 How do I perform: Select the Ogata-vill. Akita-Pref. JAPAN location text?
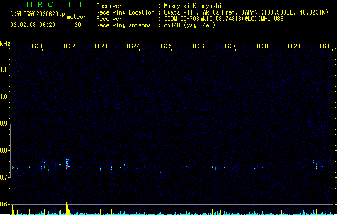click(246, 12)
